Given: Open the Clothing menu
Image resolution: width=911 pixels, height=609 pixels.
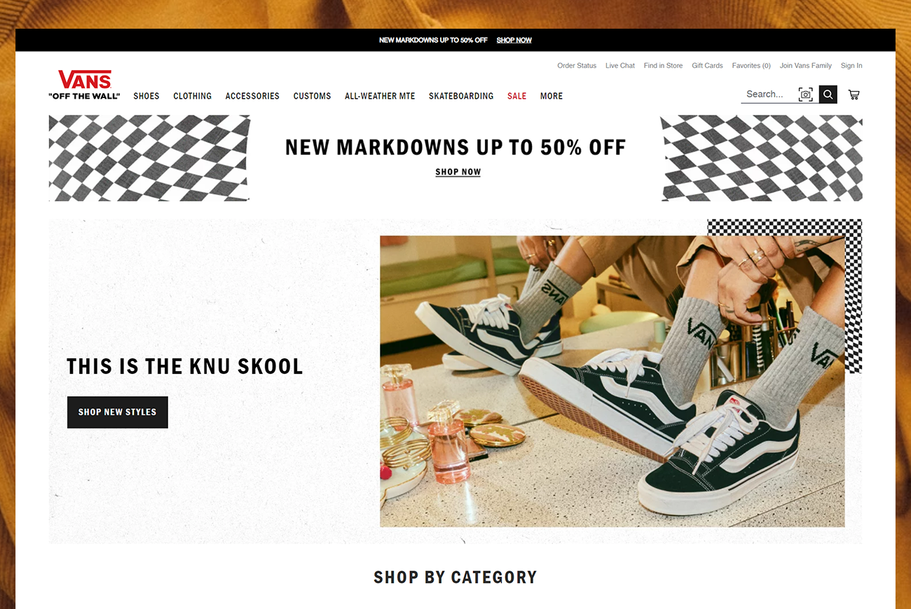Looking at the screenshot, I should [x=193, y=96].
